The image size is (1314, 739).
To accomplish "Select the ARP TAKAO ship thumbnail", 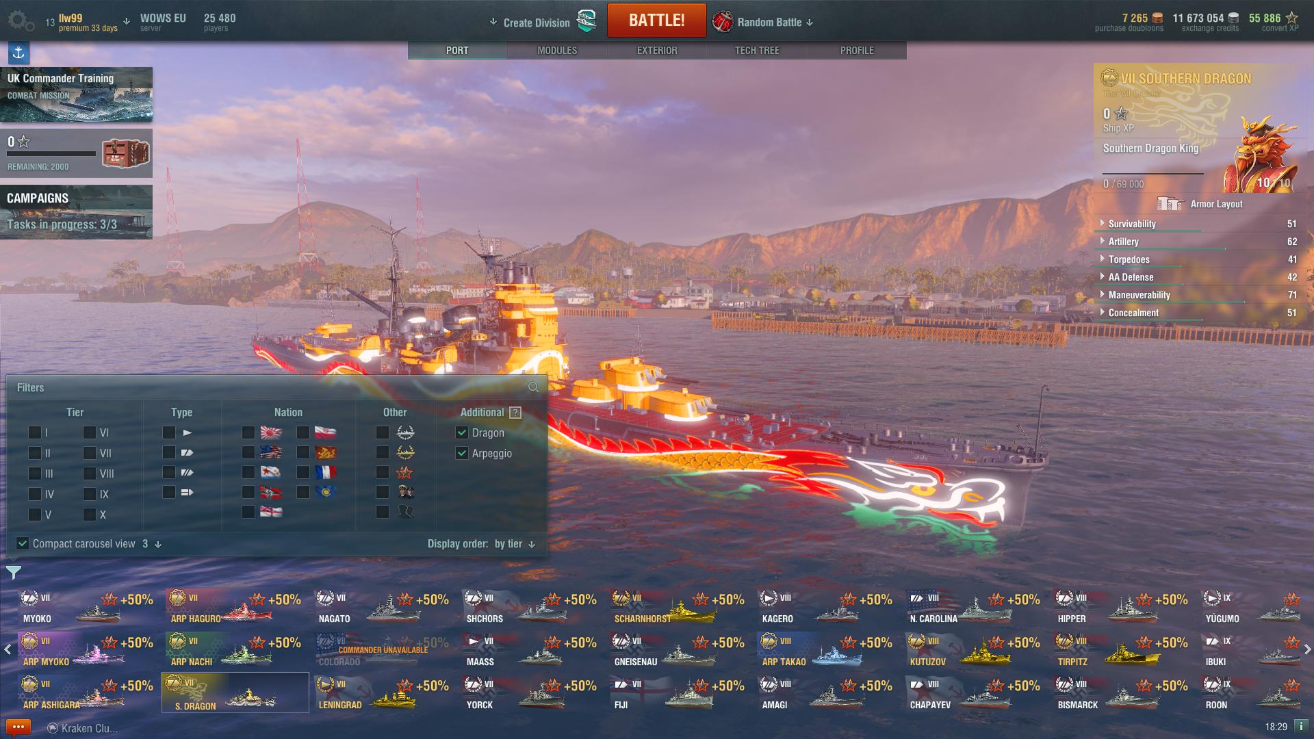I will (x=827, y=650).
